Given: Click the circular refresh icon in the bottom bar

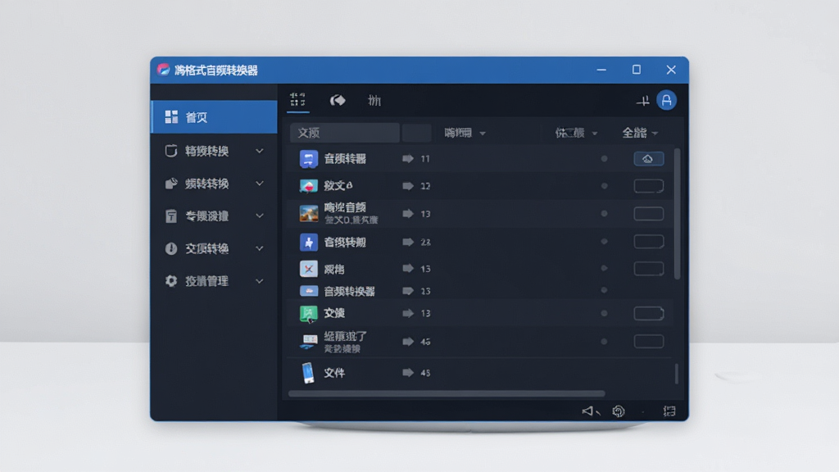Looking at the screenshot, I should (x=619, y=411).
